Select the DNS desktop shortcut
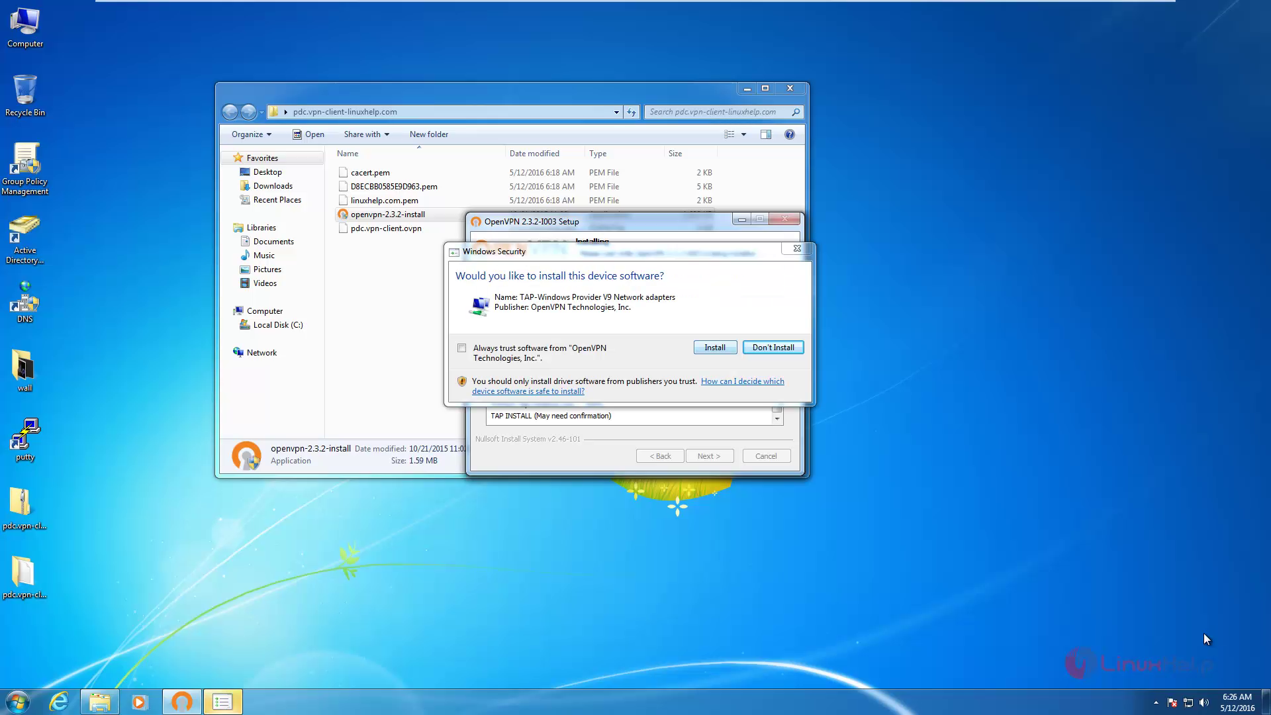The height and width of the screenshot is (715, 1271). click(24, 303)
